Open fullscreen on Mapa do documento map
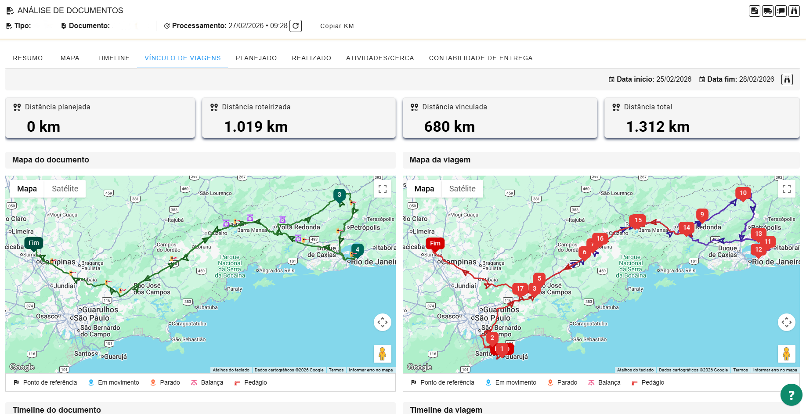The image size is (806, 414). coord(382,189)
